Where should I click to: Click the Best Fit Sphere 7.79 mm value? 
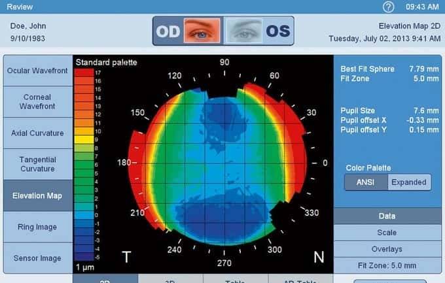423,69
